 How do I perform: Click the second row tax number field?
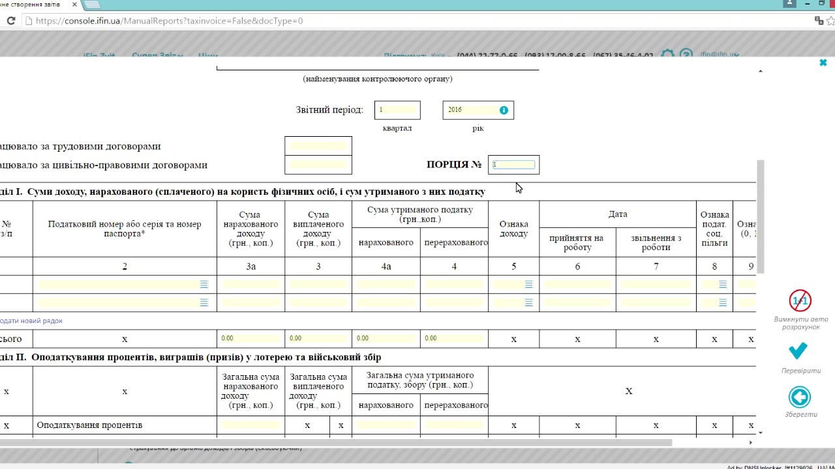click(x=119, y=303)
